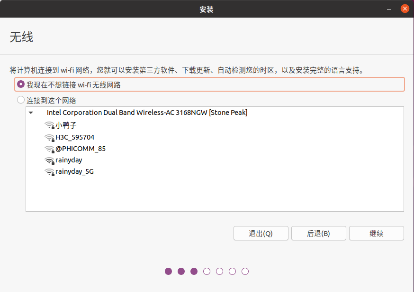Click the lock icon beside rainyday_5G
The height and width of the screenshot is (292, 414).
pos(53,173)
